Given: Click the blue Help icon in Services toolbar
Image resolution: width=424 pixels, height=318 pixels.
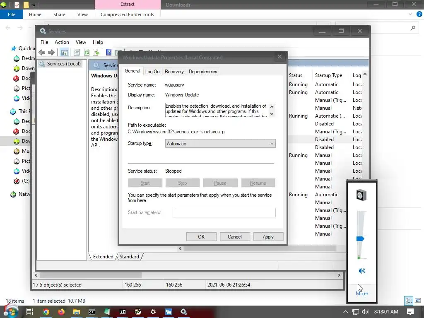Looking at the screenshot, I should (108, 52).
